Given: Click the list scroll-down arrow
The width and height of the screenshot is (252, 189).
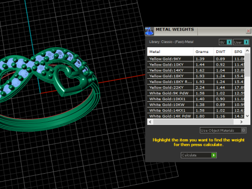Looking at the screenshot, I should pos(247,116).
